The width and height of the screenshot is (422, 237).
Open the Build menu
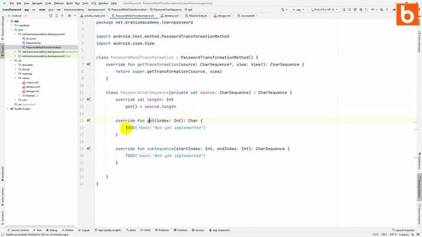tap(69, 3)
